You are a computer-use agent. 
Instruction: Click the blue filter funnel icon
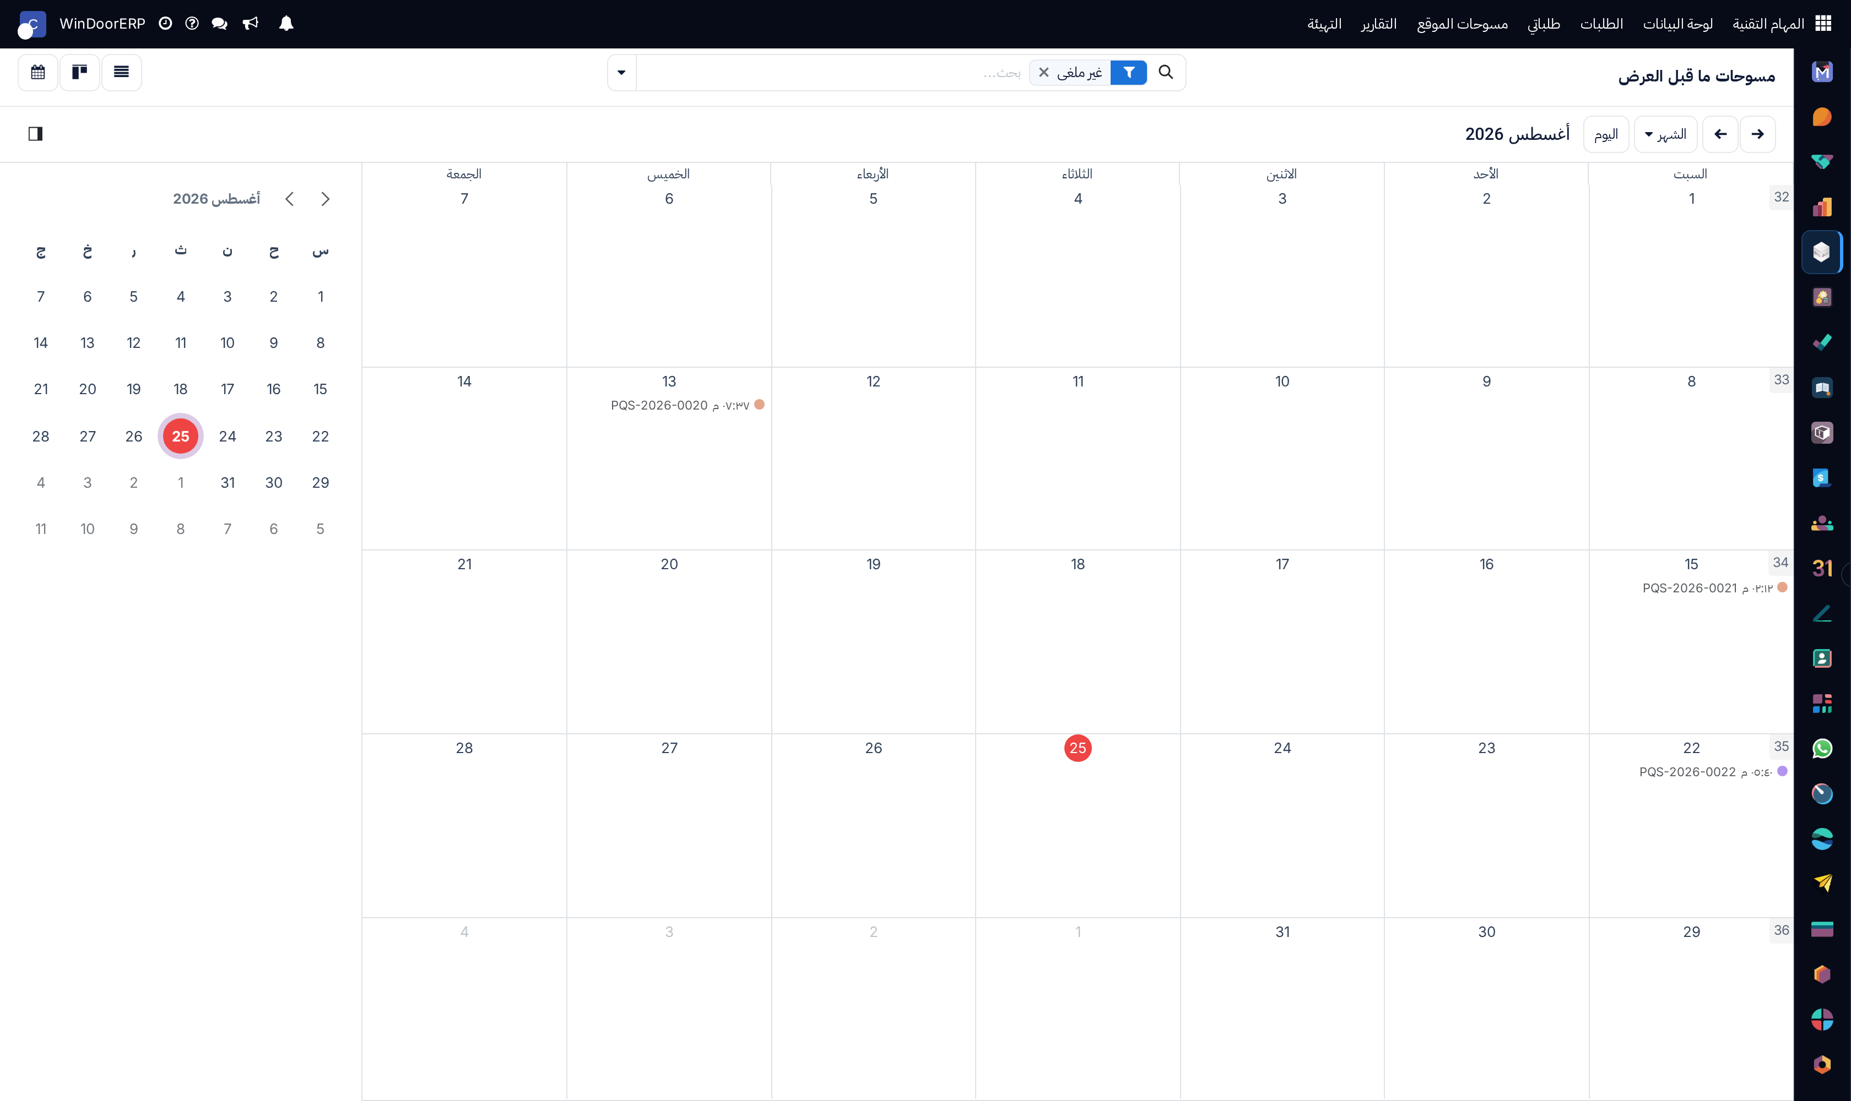point(1129,72)
